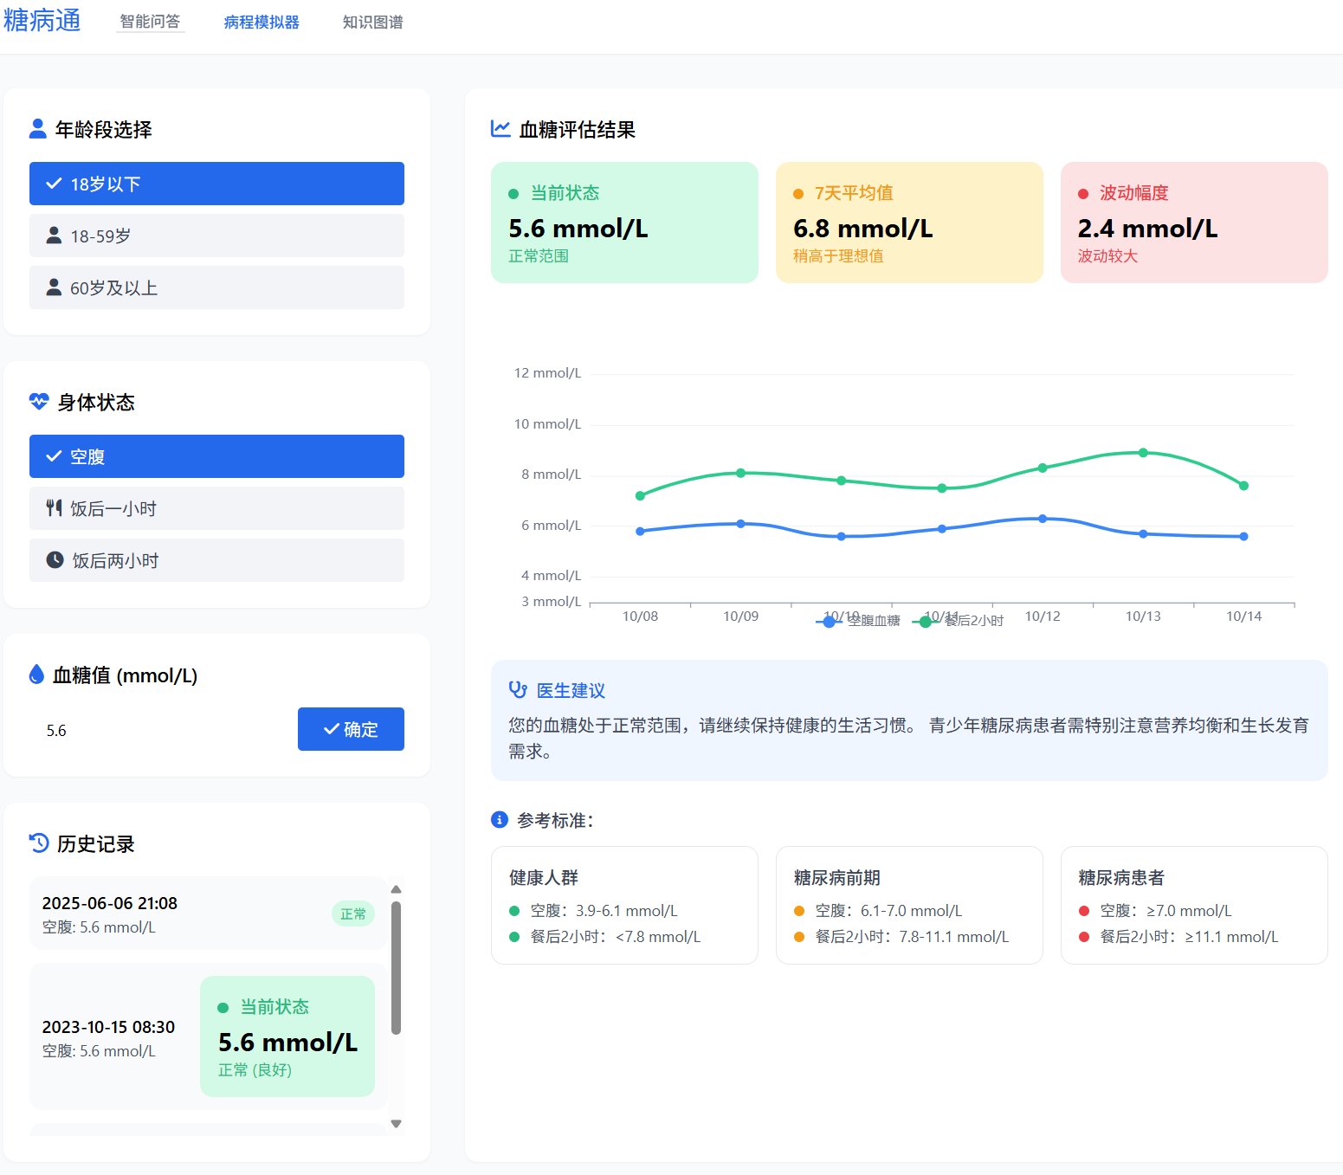Click the fork-and-knife icon on 饭后一小时

(x=54, y=508)
